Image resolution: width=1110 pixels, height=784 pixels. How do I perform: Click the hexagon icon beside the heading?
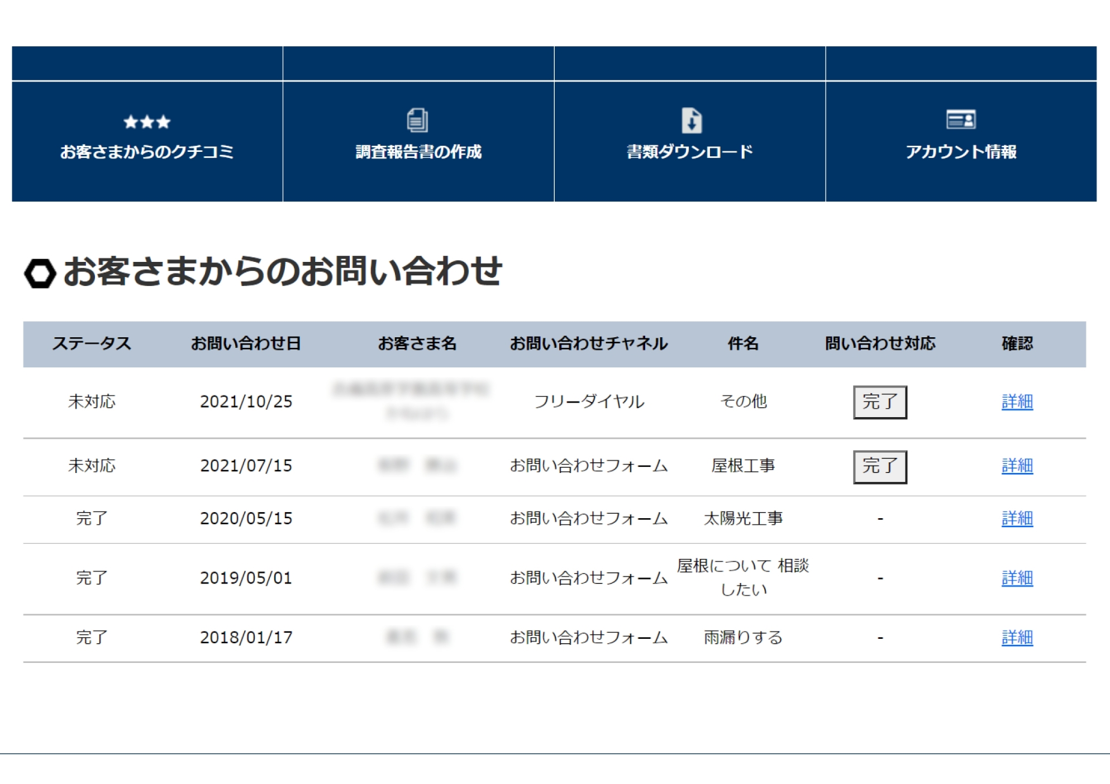click(x=40, y=273)
